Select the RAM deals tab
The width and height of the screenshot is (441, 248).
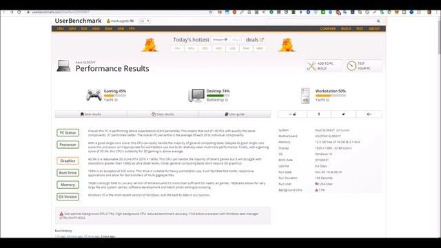click(246, 48)
